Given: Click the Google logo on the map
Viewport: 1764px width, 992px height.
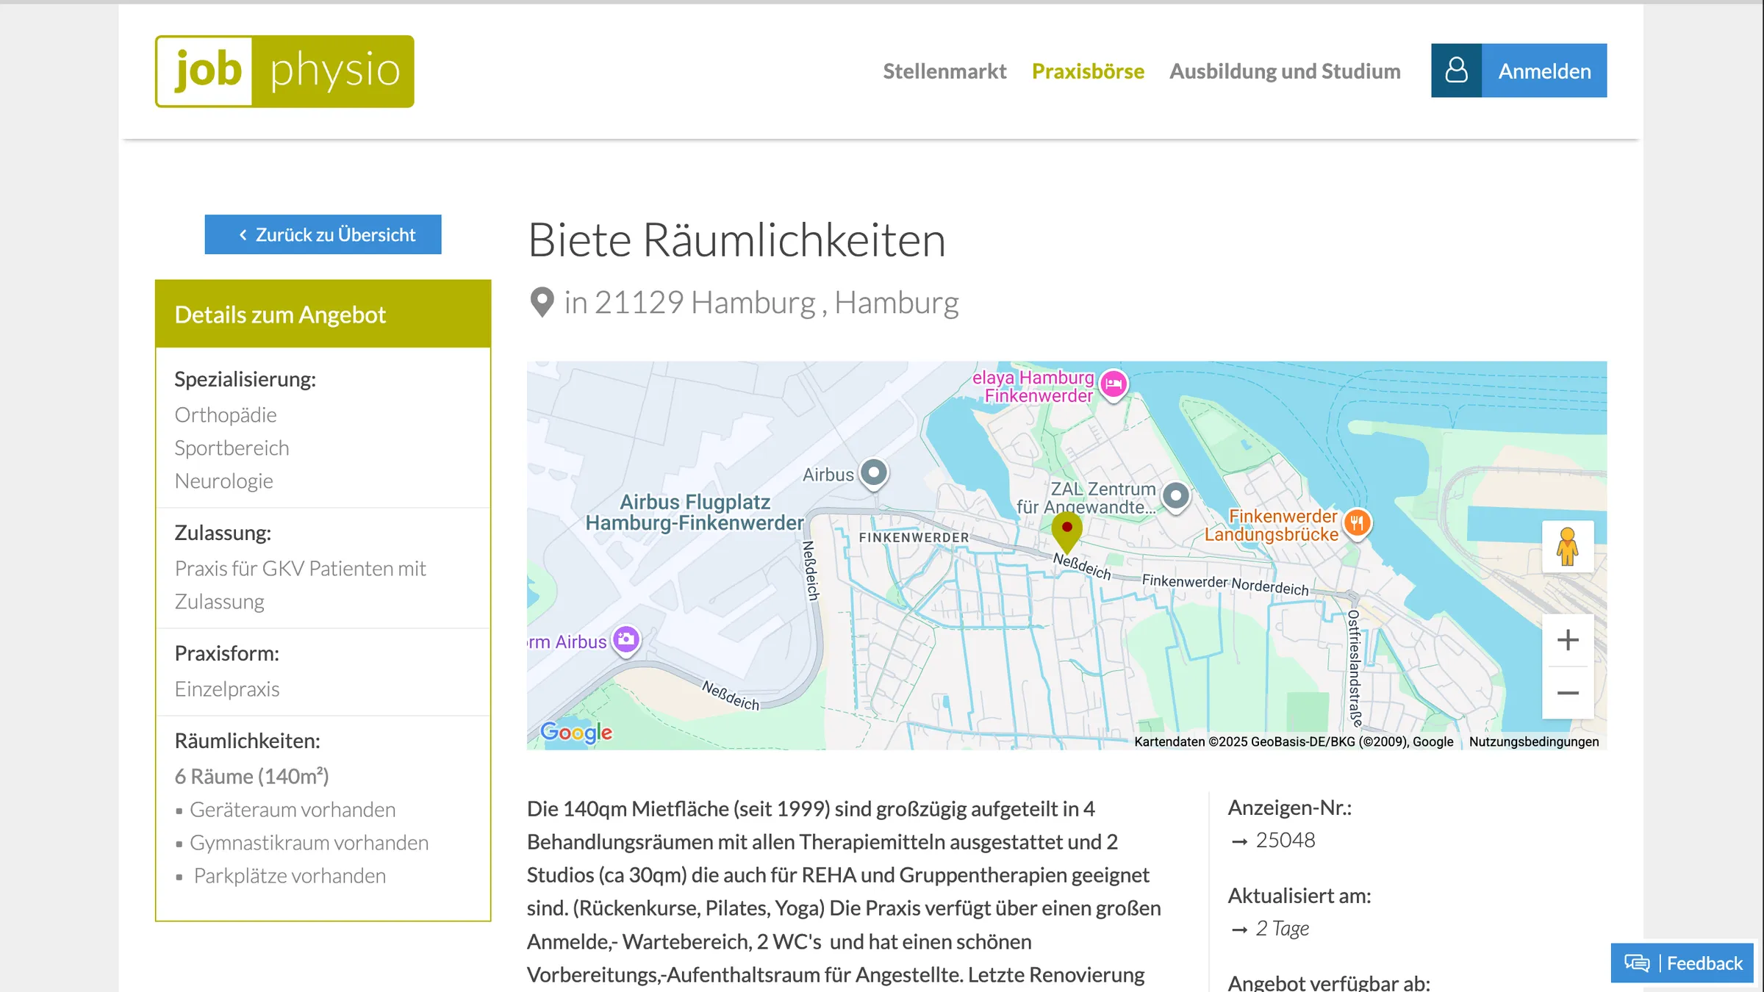Looking at the screenshot, I should click(x=576, y=731).
